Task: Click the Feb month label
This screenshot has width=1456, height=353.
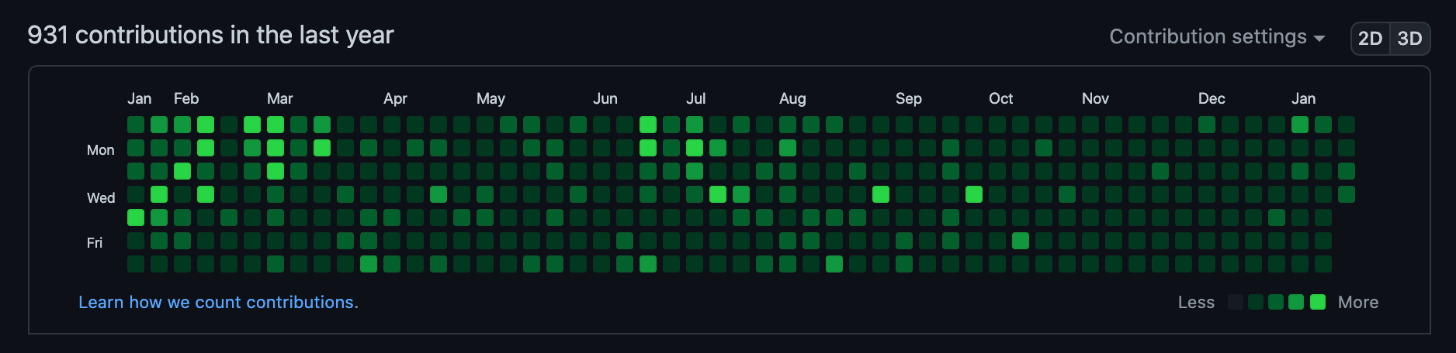Action: coord(186,98)
